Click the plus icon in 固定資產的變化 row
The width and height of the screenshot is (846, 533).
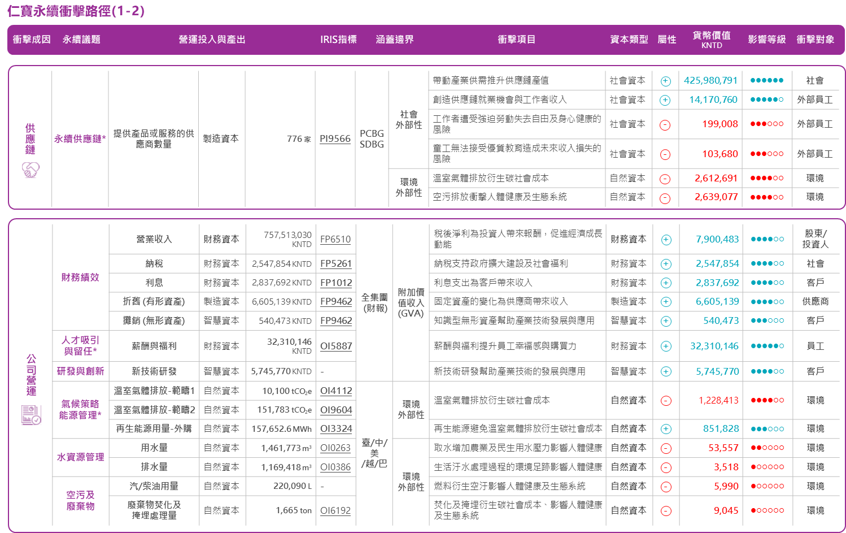[x=666, y=302]
